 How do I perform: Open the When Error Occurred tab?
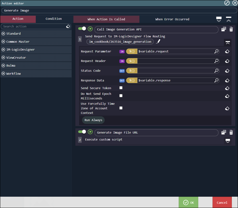coord(172,19)
